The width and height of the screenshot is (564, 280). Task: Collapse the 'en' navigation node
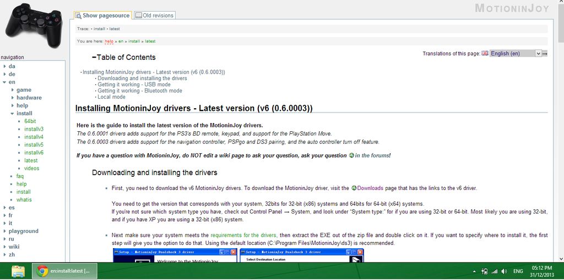(x=4, y=82)
